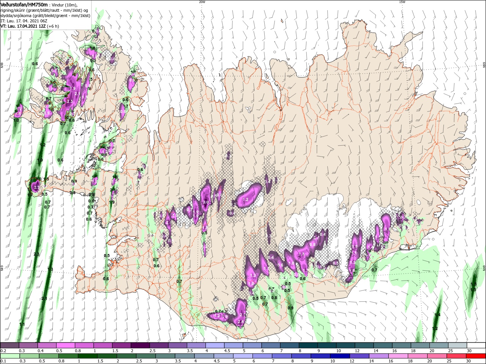Click the Veðurstofan/HM750m title text
Viewport: 486px width, 364px height.
click(x=24, y=5)
